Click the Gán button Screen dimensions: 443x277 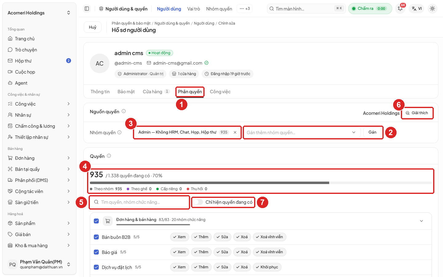click(373, 132)
